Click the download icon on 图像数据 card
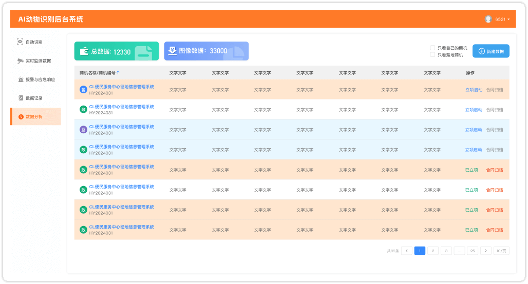This screenshot has width=528, height=284. point(172,51)
